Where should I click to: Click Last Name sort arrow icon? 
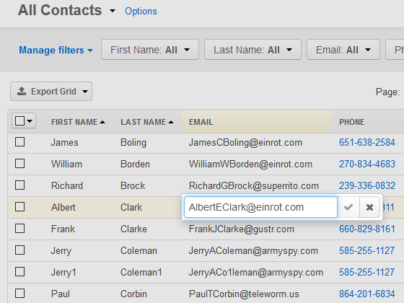171,122
